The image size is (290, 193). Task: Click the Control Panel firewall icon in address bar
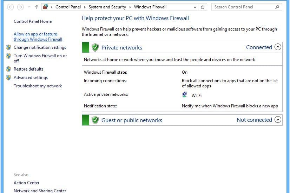(x=45, y=7)
